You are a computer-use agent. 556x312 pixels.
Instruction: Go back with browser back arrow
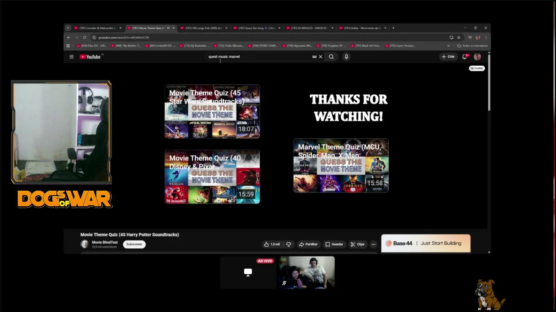point(68,37)
